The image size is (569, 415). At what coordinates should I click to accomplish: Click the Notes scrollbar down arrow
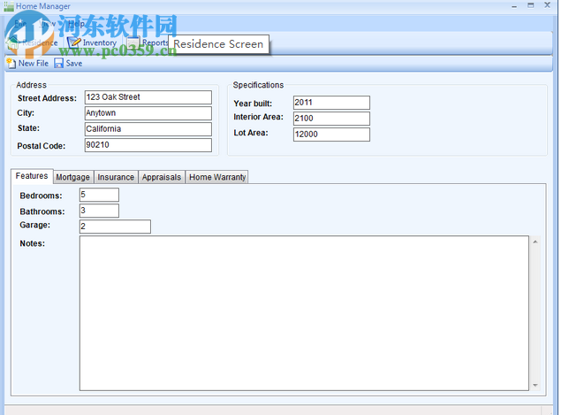tap(535, 385)
